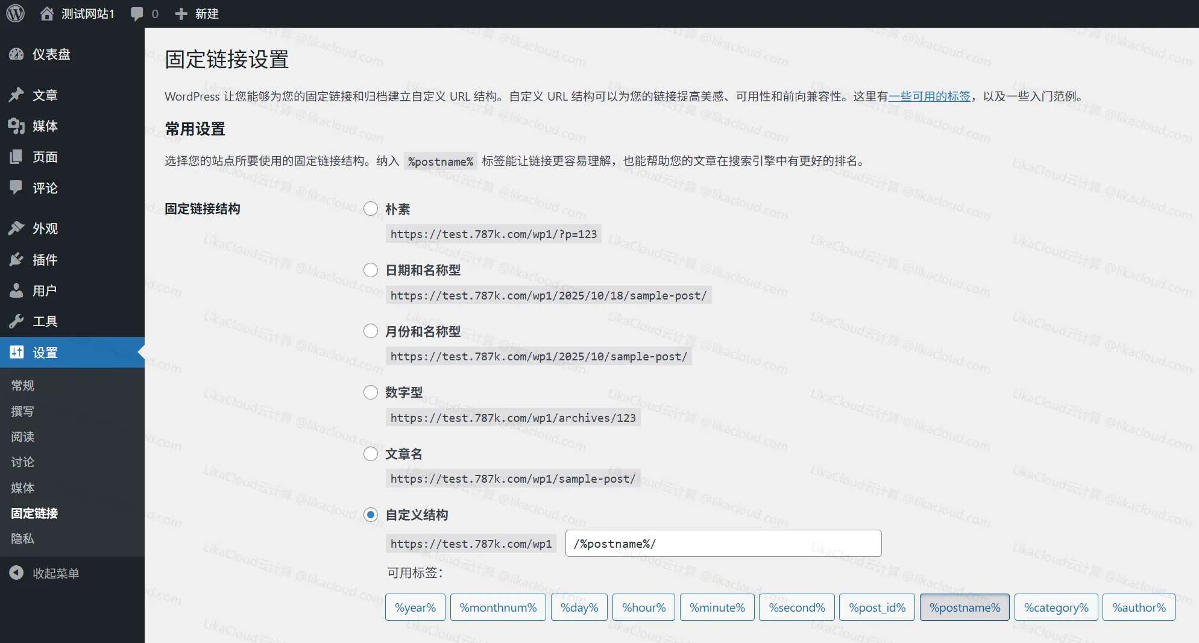Open the WordPress logo menu
1199x643 pixels.
(15, 13)
